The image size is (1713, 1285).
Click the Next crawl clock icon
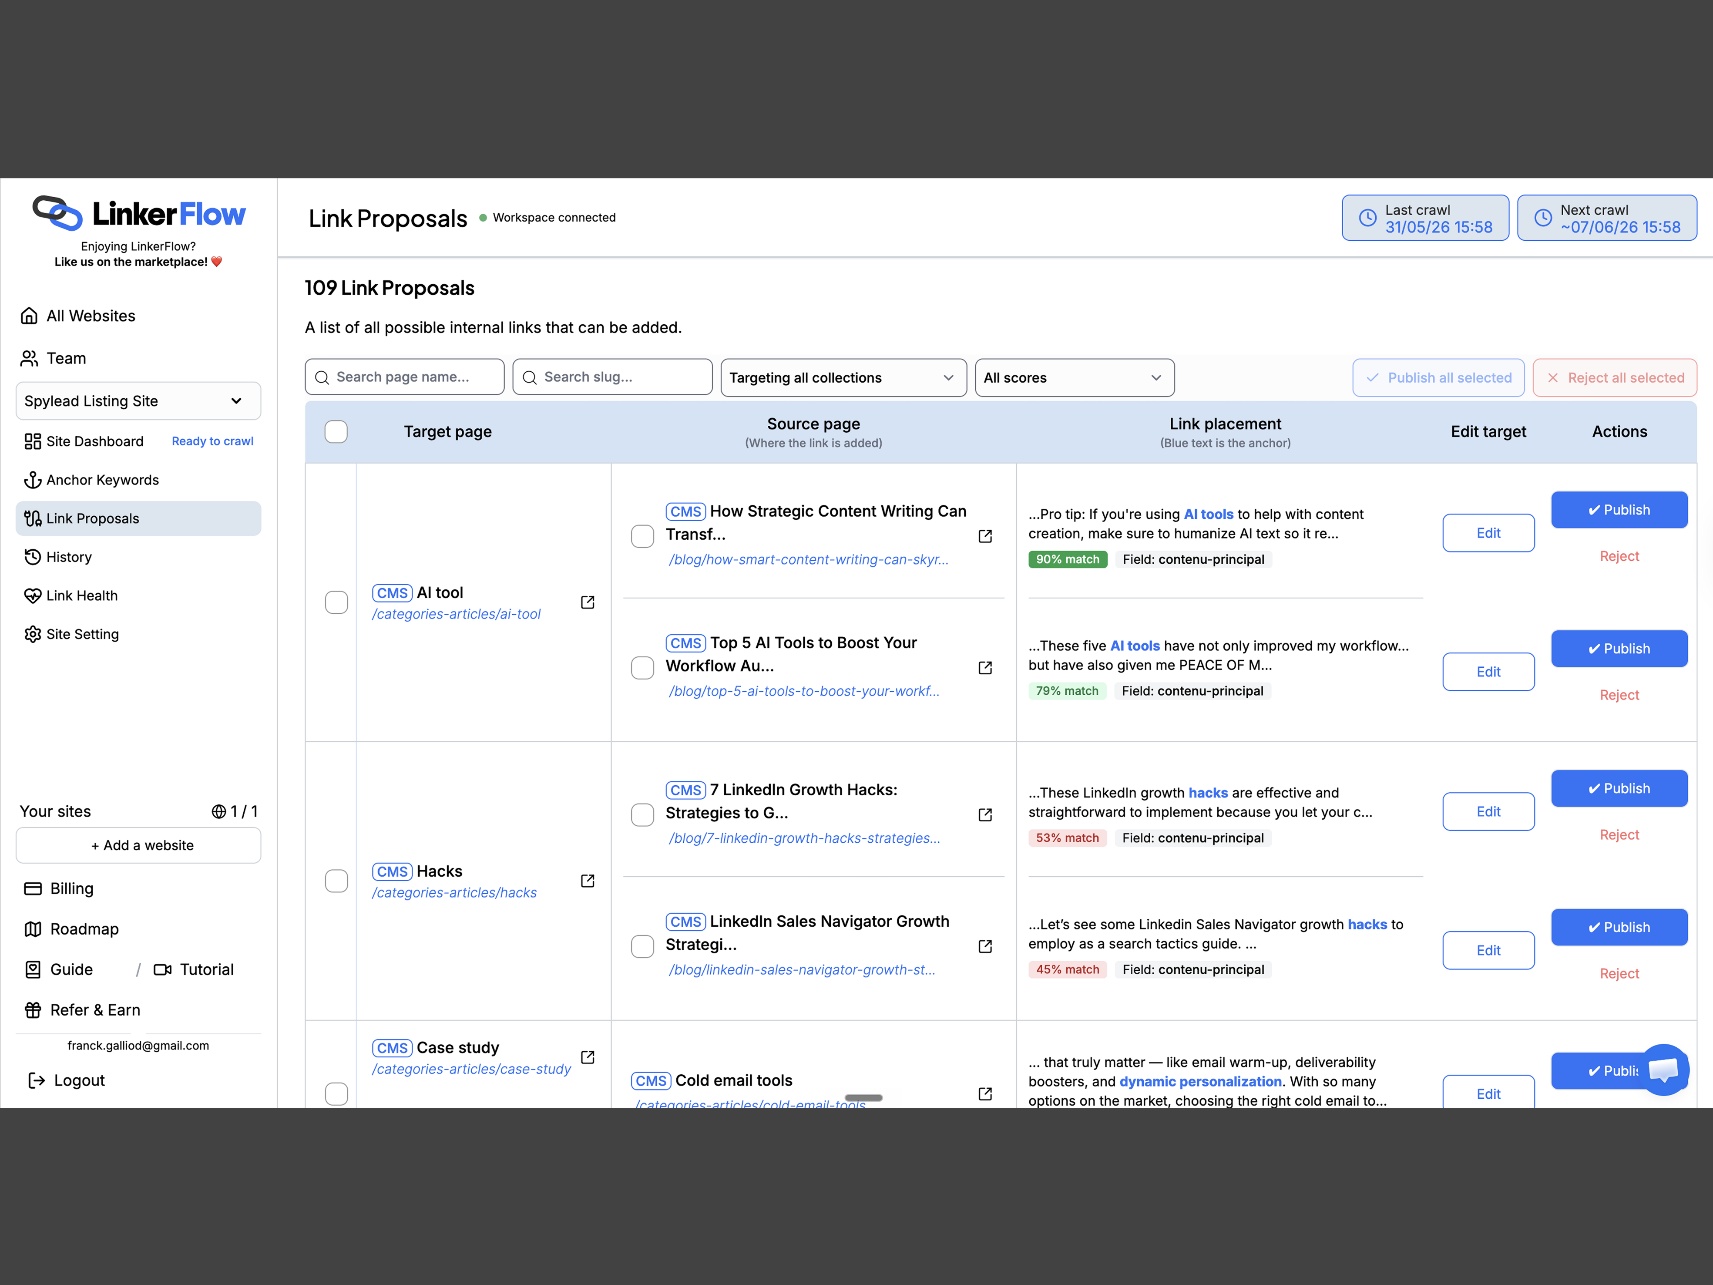[x=1543, y=218]
